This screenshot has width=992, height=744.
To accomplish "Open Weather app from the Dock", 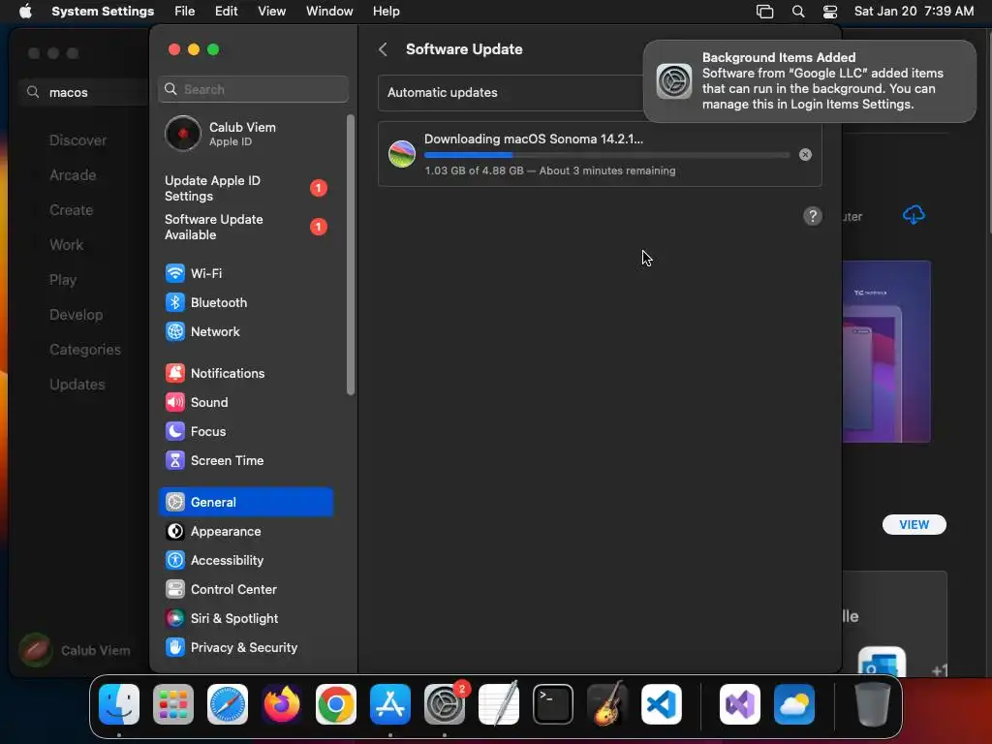I will tap(794, 704).
